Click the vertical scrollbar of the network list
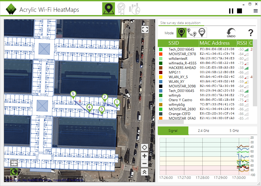The width and height of the screenshot is (261, 186). [x=255, y=73]
